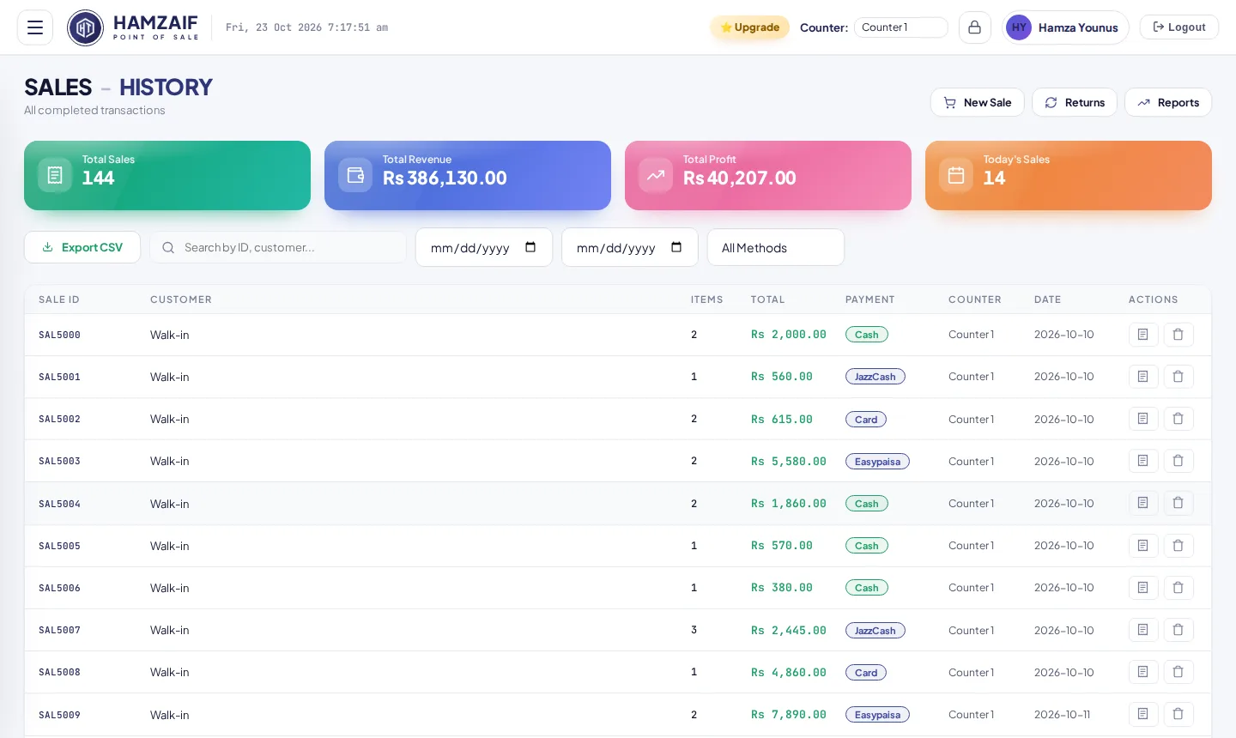Expand the All Methods payment filter
The height and width of the screenshot is (738, 1236).
coord(776,247)
